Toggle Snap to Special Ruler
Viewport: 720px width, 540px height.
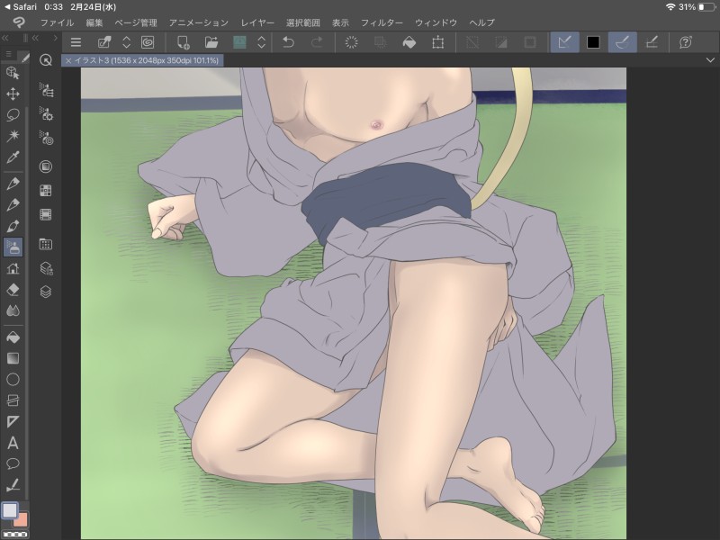point(622,42)
